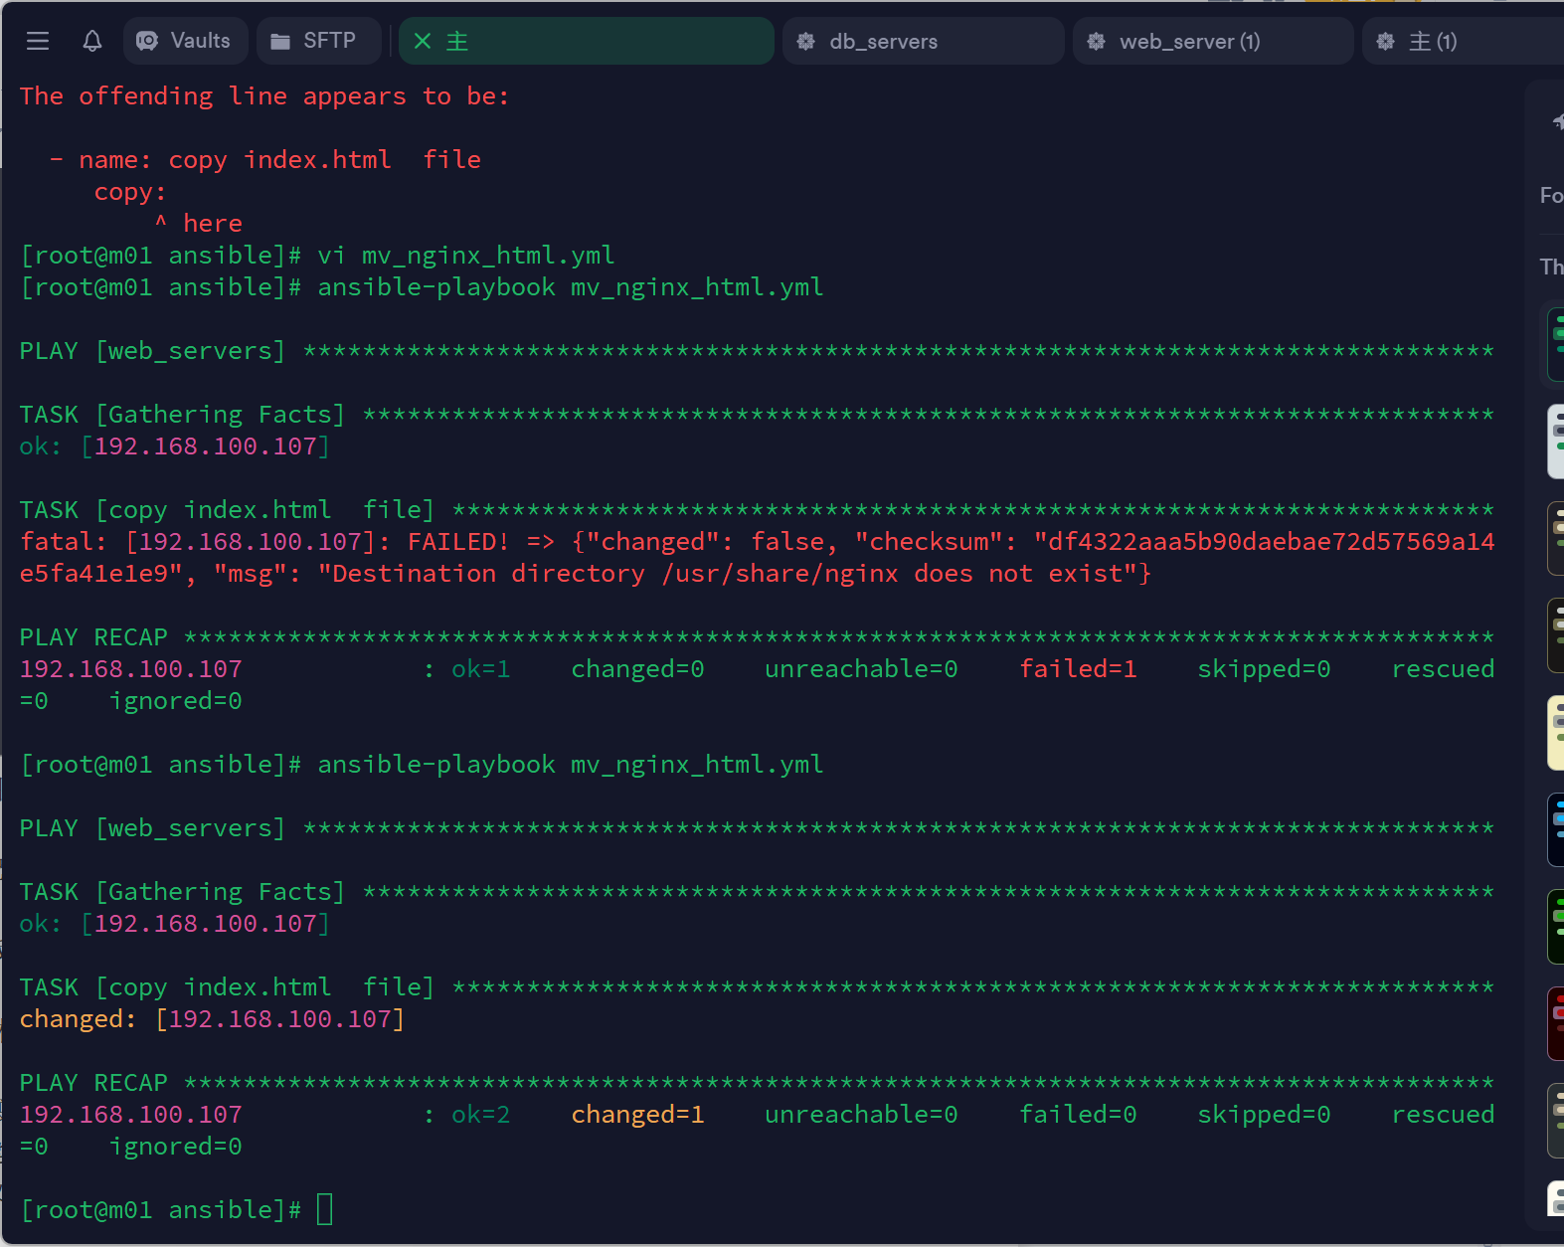The image size is (1564, 1247).
Task: Choose the cream yellow theme swatch
Action: [x=1555, y=733]
